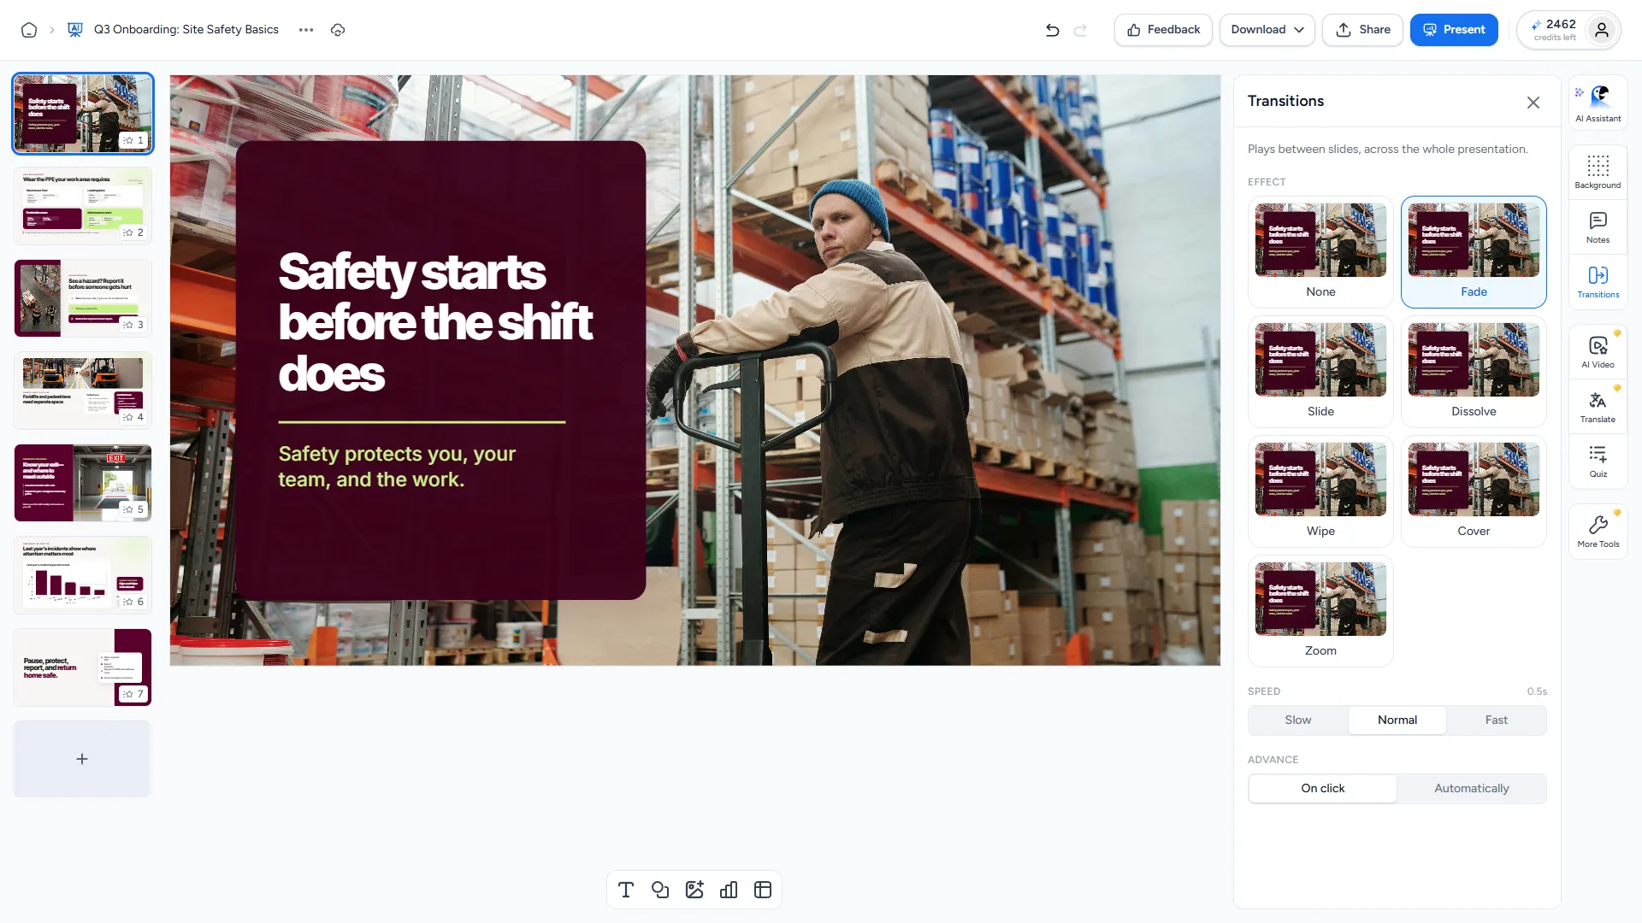Expand the Download dropdown
Image resolution: width=1642 pixels, height=923 pixels.
1267,30
